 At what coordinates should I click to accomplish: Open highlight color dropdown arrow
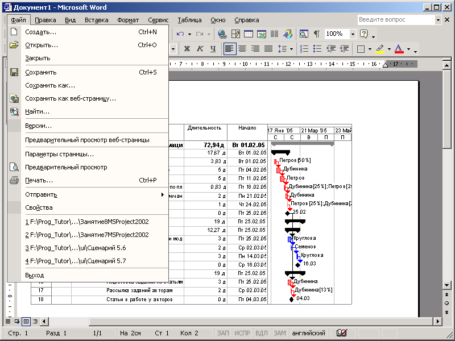(389, 49)
